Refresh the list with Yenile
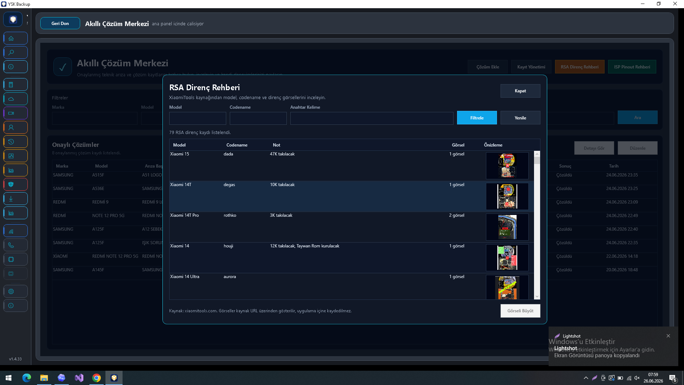 pos(520,118)
